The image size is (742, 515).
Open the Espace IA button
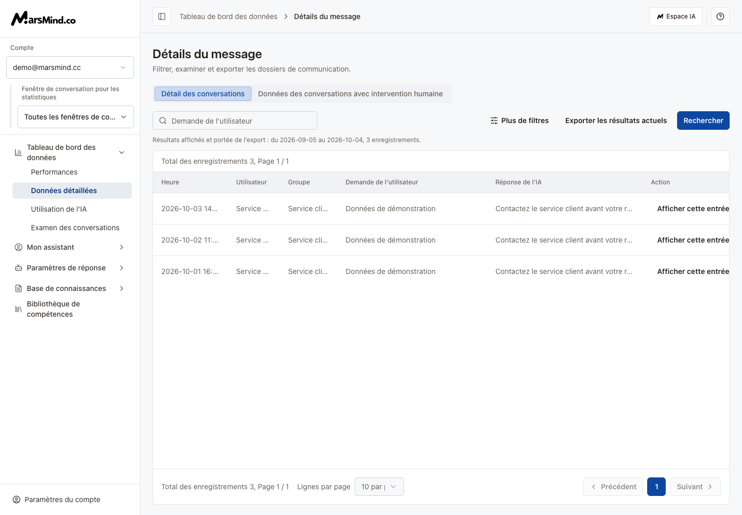click(676, 16)
